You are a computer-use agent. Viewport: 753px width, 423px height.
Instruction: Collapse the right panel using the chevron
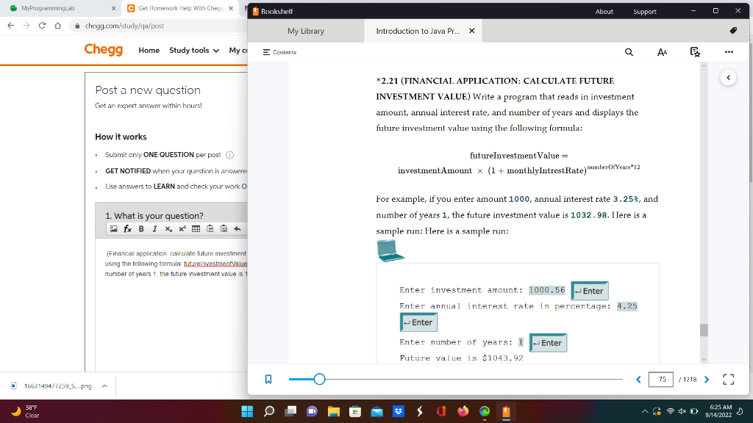pos(728,77)
